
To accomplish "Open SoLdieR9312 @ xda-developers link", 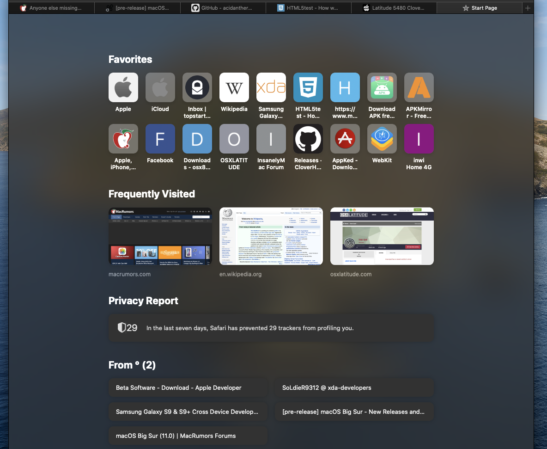I will click(354, 387).
